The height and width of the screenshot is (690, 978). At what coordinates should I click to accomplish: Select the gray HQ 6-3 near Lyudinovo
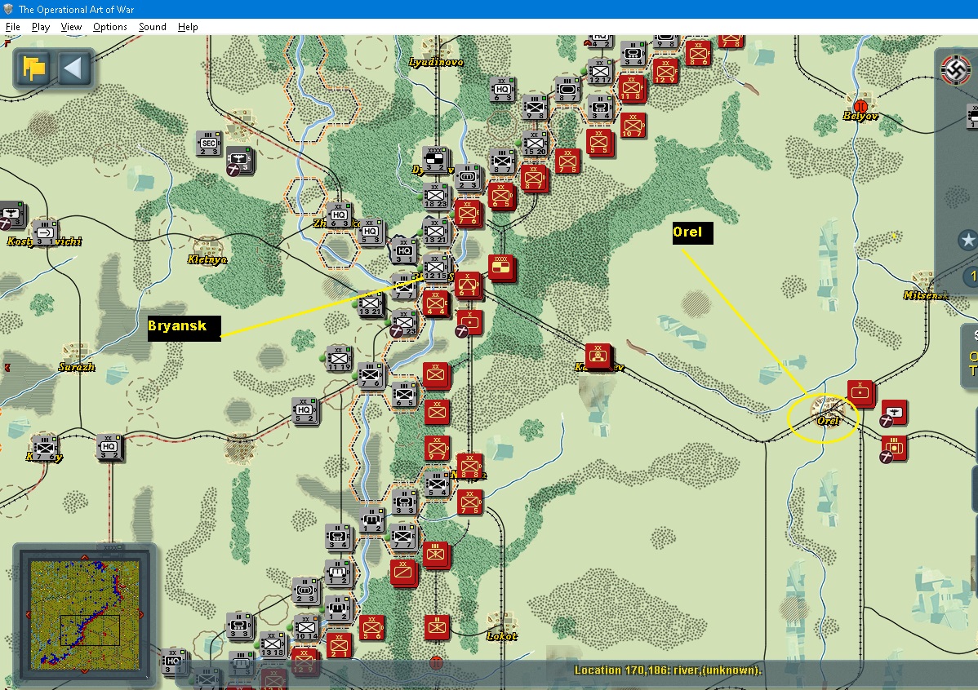502,90
